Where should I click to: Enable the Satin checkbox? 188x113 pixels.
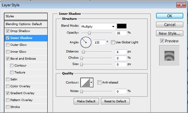click(x=8, y=79)
